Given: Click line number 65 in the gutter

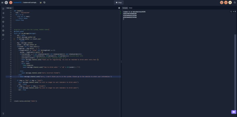Looking at the screenshot, I should pos(11,101).
